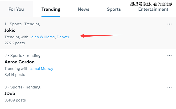Open the Denver trending link
This screenshot has height=109, width=176.
coord(63,37)
